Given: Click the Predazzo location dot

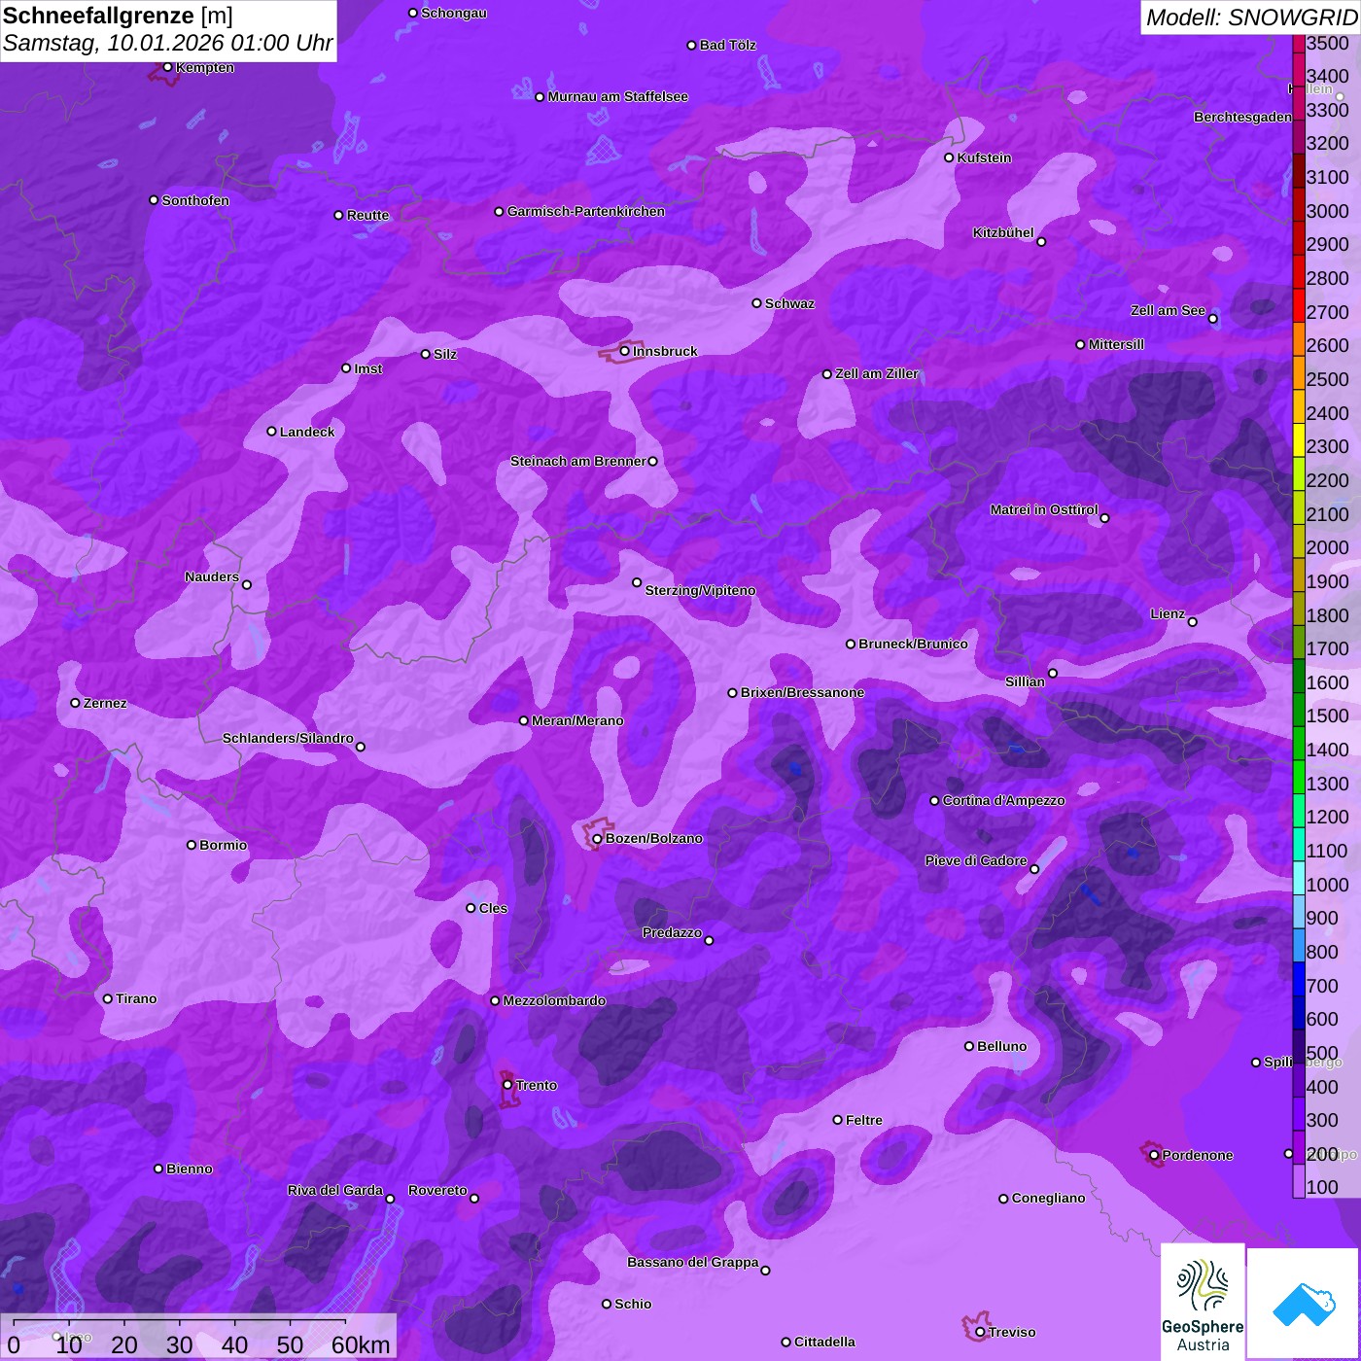Looking at the screenshot, I should (709, 941).
